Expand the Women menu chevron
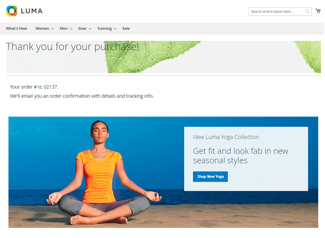 (53, 29)
